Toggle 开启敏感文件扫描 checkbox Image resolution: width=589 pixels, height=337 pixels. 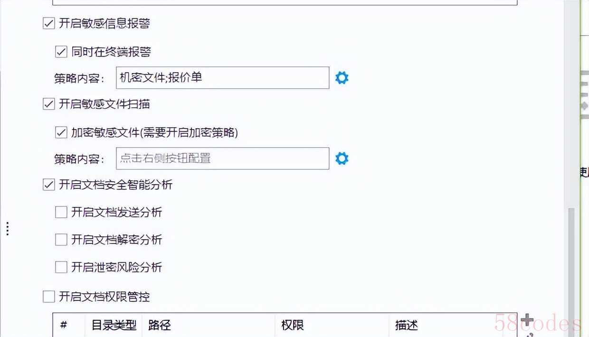[49, 104]
